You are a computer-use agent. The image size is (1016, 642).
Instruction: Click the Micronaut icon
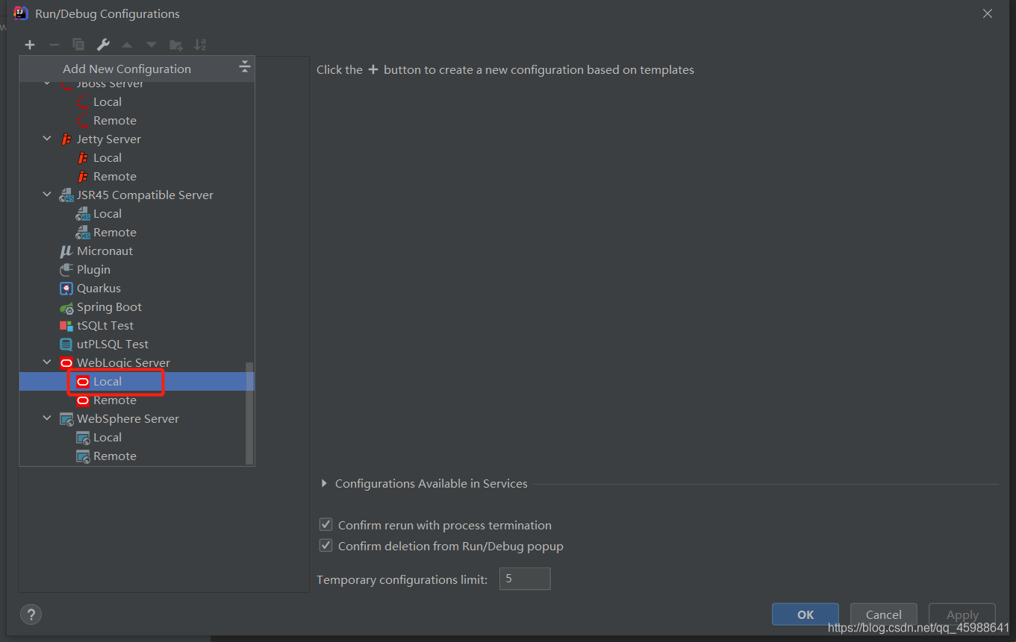coord(66,251)
